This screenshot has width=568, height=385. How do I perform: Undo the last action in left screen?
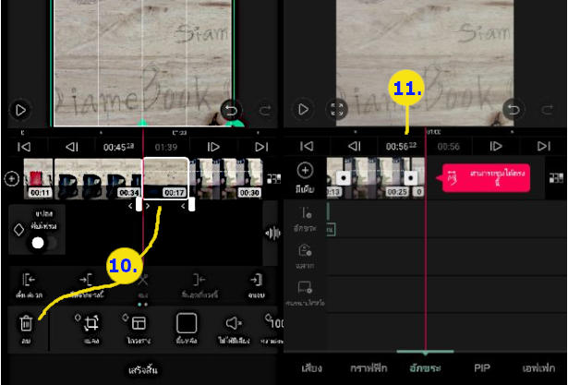pyautogui.click(x=231, y=110)
